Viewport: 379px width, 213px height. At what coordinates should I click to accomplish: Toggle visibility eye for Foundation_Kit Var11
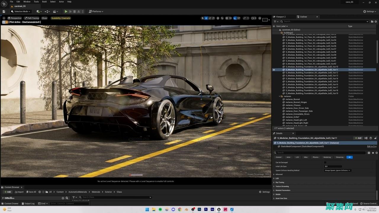tap(274, 70)
